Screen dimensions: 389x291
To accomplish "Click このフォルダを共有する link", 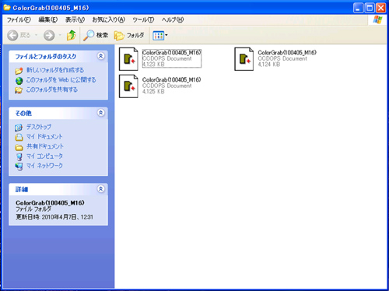I will 52,89.
